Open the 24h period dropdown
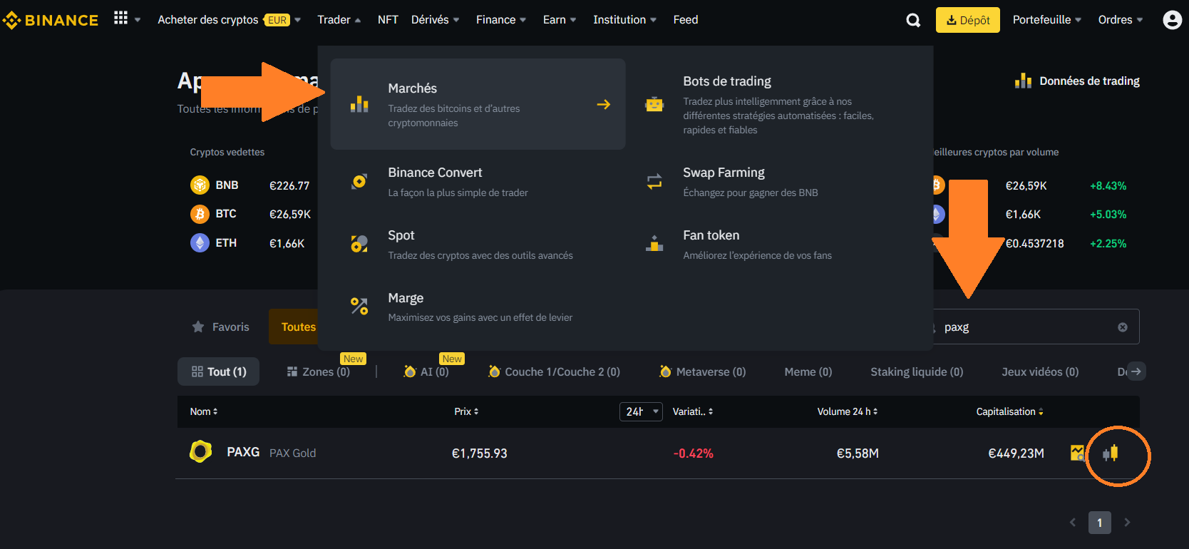Viewport: 1189px width, 549px height. pos(641,411)
